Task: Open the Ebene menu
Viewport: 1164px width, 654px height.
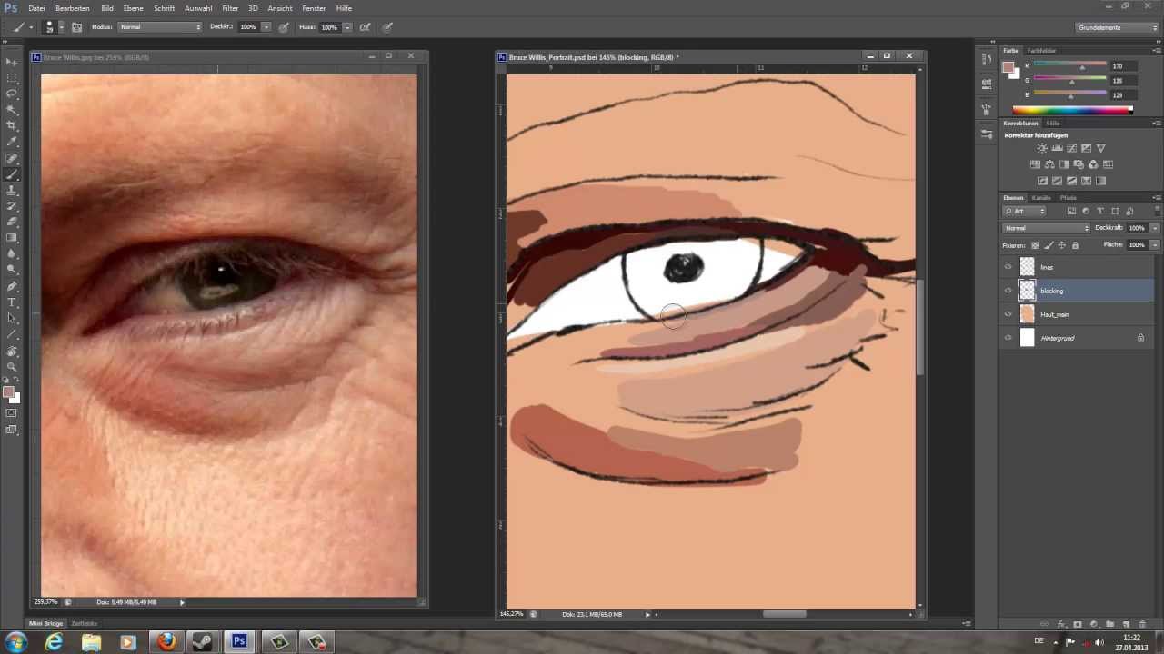Action: click(134, 8)
